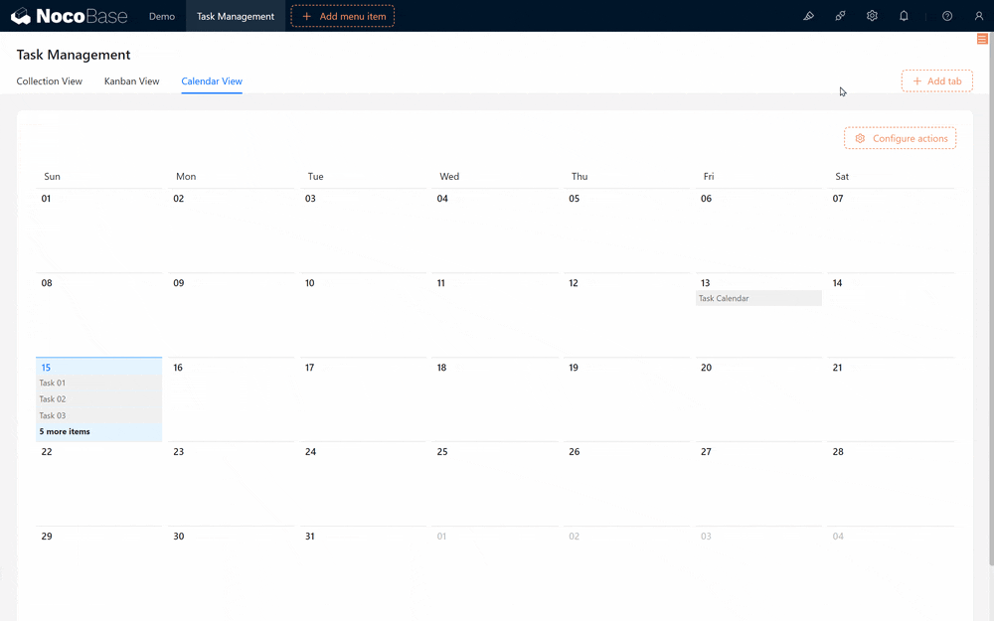This screenshot has width=994, height=621.
Task: Click the Thu column header
Action: 580,176
